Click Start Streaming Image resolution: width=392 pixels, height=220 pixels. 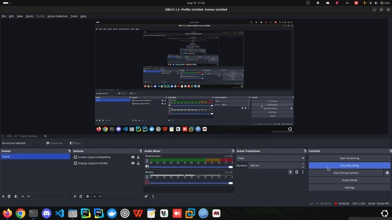pos(349,158)
